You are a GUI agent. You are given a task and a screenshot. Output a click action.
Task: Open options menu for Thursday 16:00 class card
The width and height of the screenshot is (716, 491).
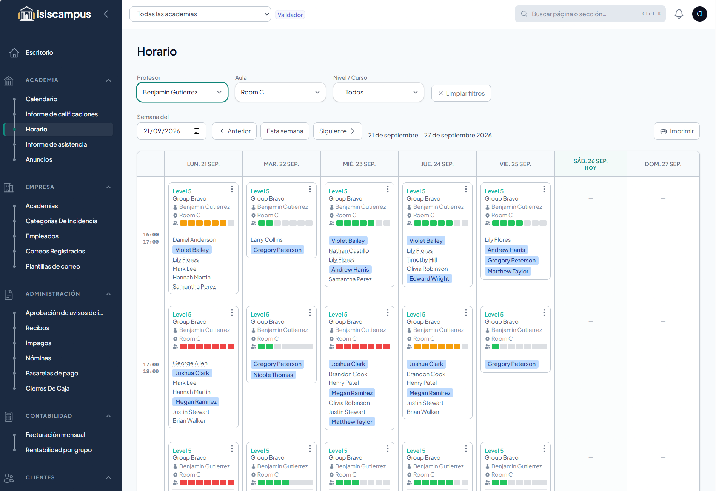click(x=466, y=189)
